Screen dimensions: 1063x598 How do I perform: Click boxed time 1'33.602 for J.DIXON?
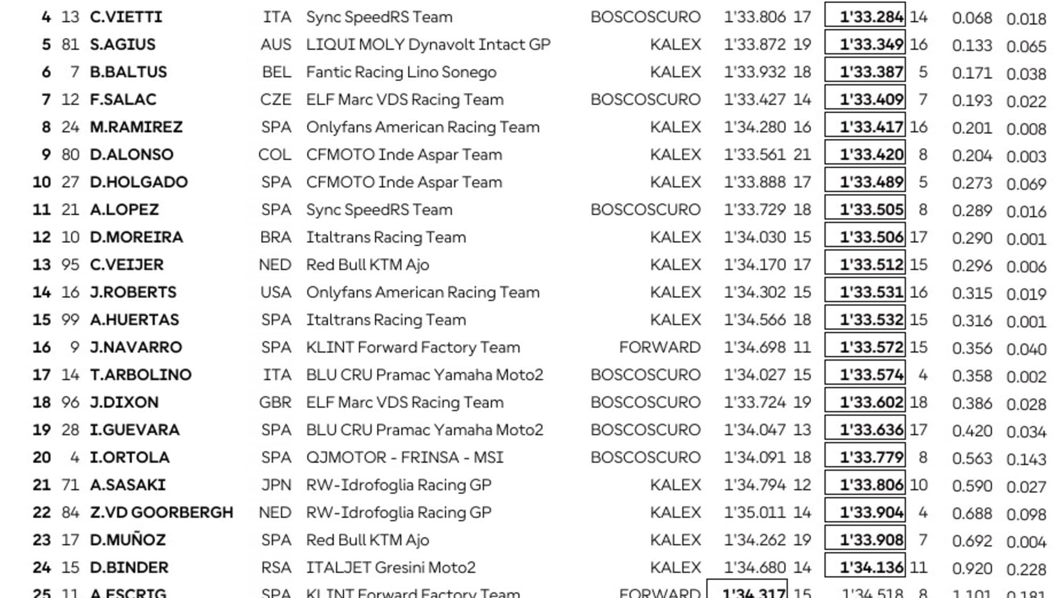[x=865, y=402]
